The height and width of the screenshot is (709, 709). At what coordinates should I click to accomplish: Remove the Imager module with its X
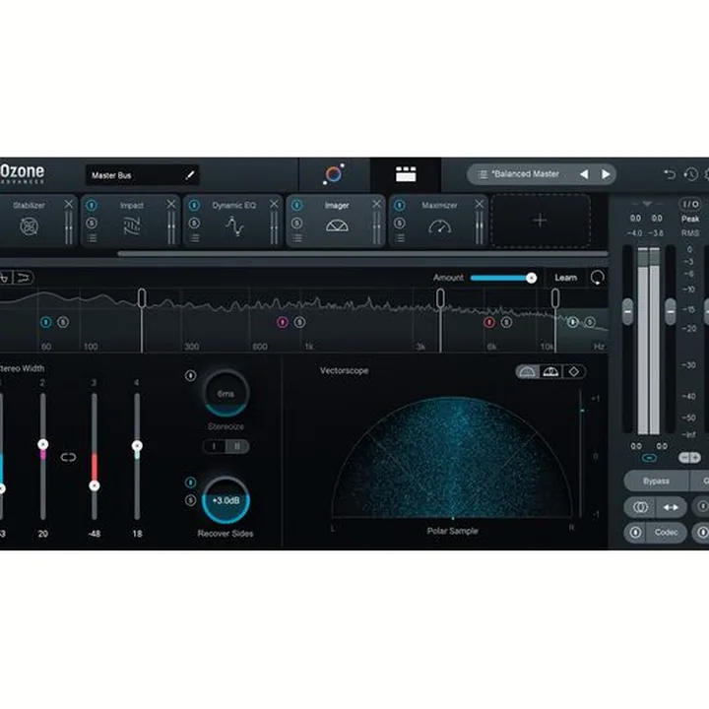coord(376,205)
